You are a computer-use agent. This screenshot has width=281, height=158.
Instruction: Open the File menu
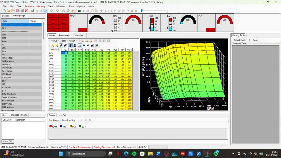pyautogui.click(x=4, y=6)
